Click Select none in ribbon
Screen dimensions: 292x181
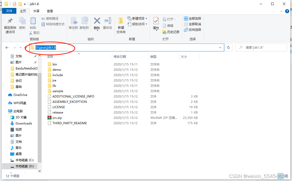[x=193, y=24]
